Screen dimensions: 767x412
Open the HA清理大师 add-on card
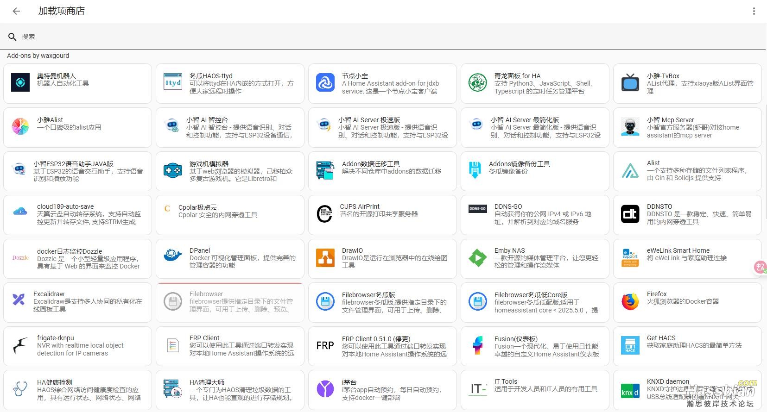click(x=230, y=390)
